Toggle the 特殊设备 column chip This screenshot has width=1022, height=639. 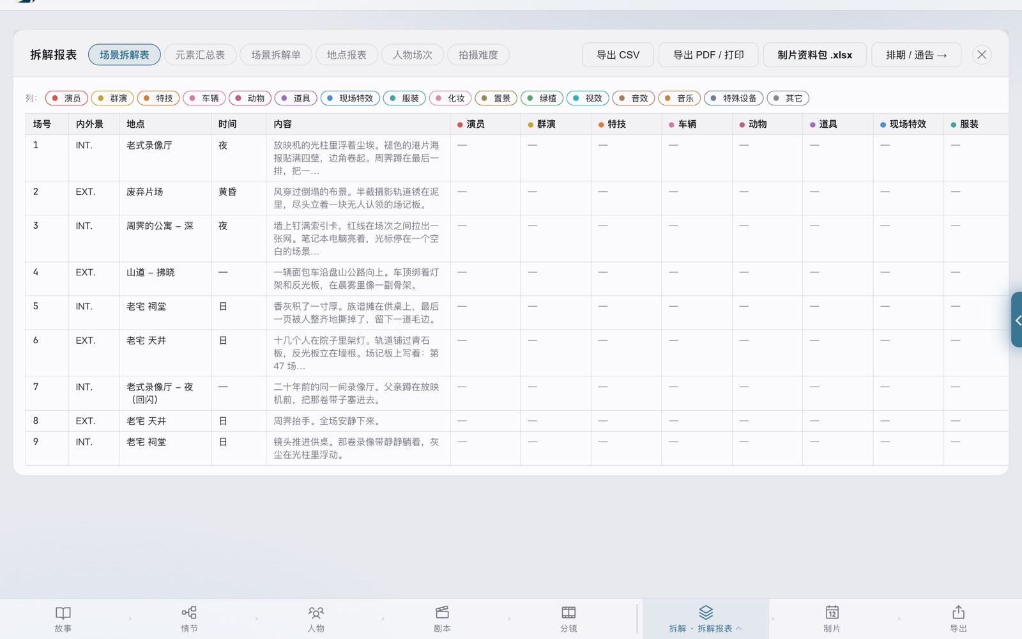pos(734,98)
